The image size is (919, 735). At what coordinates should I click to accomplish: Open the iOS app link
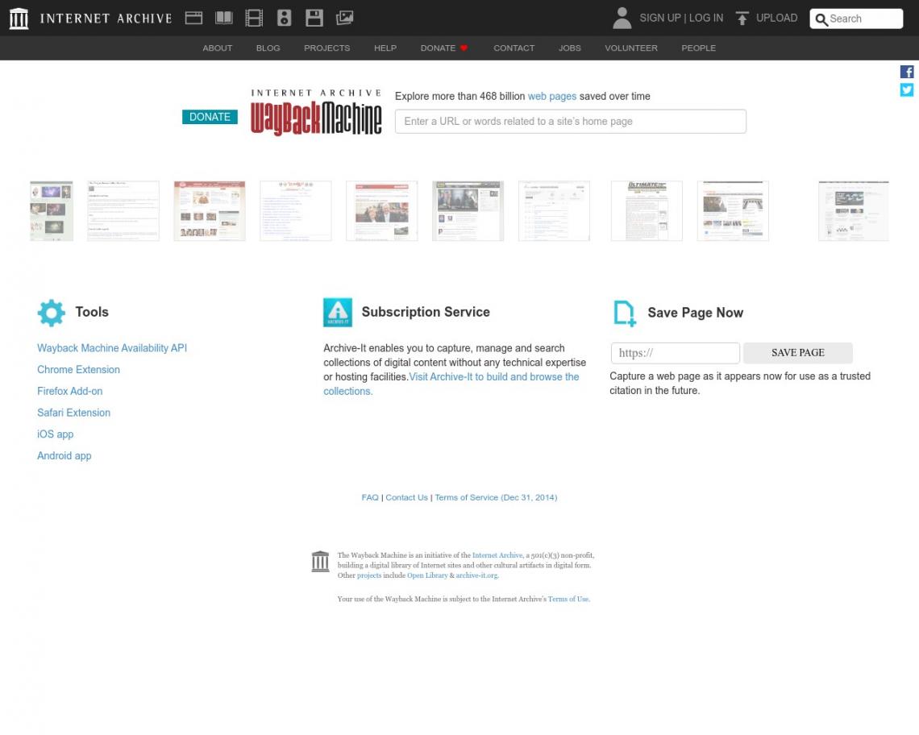click(55, 434)
